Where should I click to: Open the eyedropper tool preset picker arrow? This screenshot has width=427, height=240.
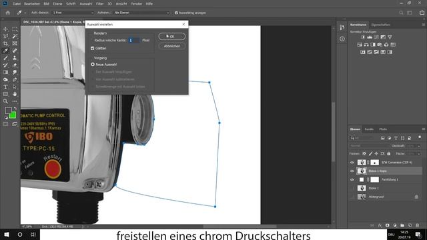25,13
